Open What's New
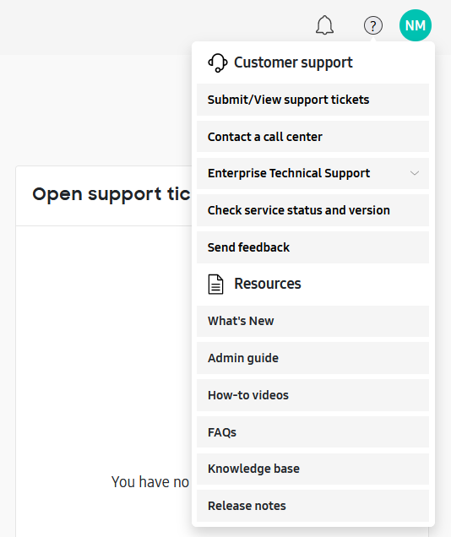Viewport: 451px width, 537px height. 312,321
